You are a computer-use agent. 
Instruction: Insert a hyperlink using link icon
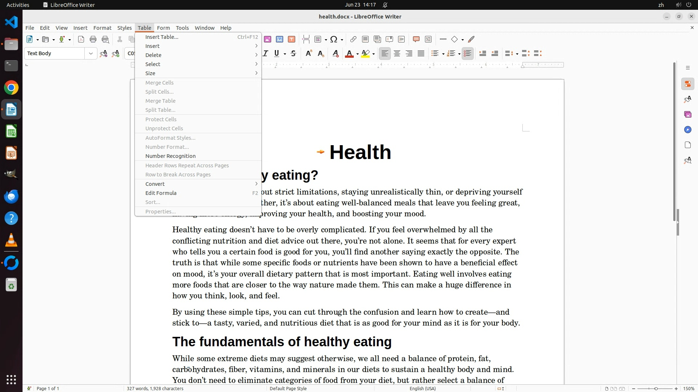coord(353,39)
